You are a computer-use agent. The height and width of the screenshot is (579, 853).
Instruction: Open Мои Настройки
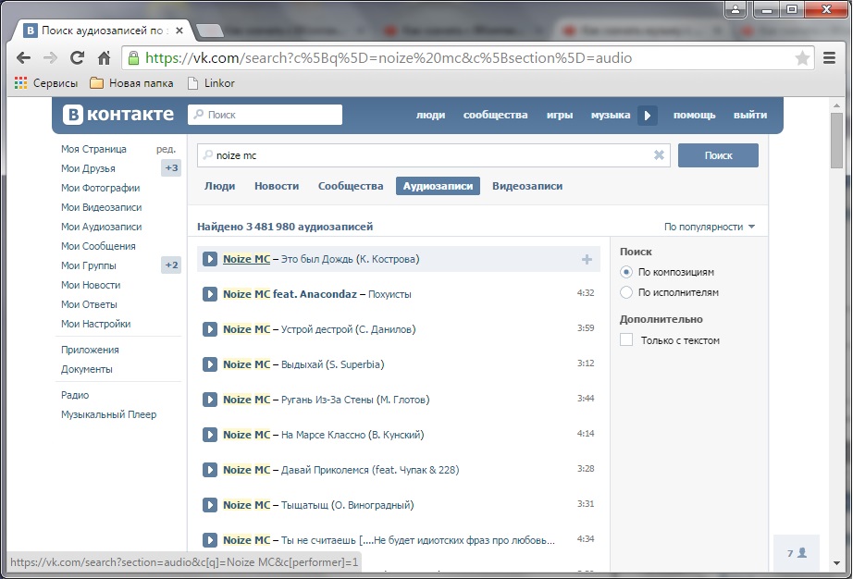click(95, 324)
